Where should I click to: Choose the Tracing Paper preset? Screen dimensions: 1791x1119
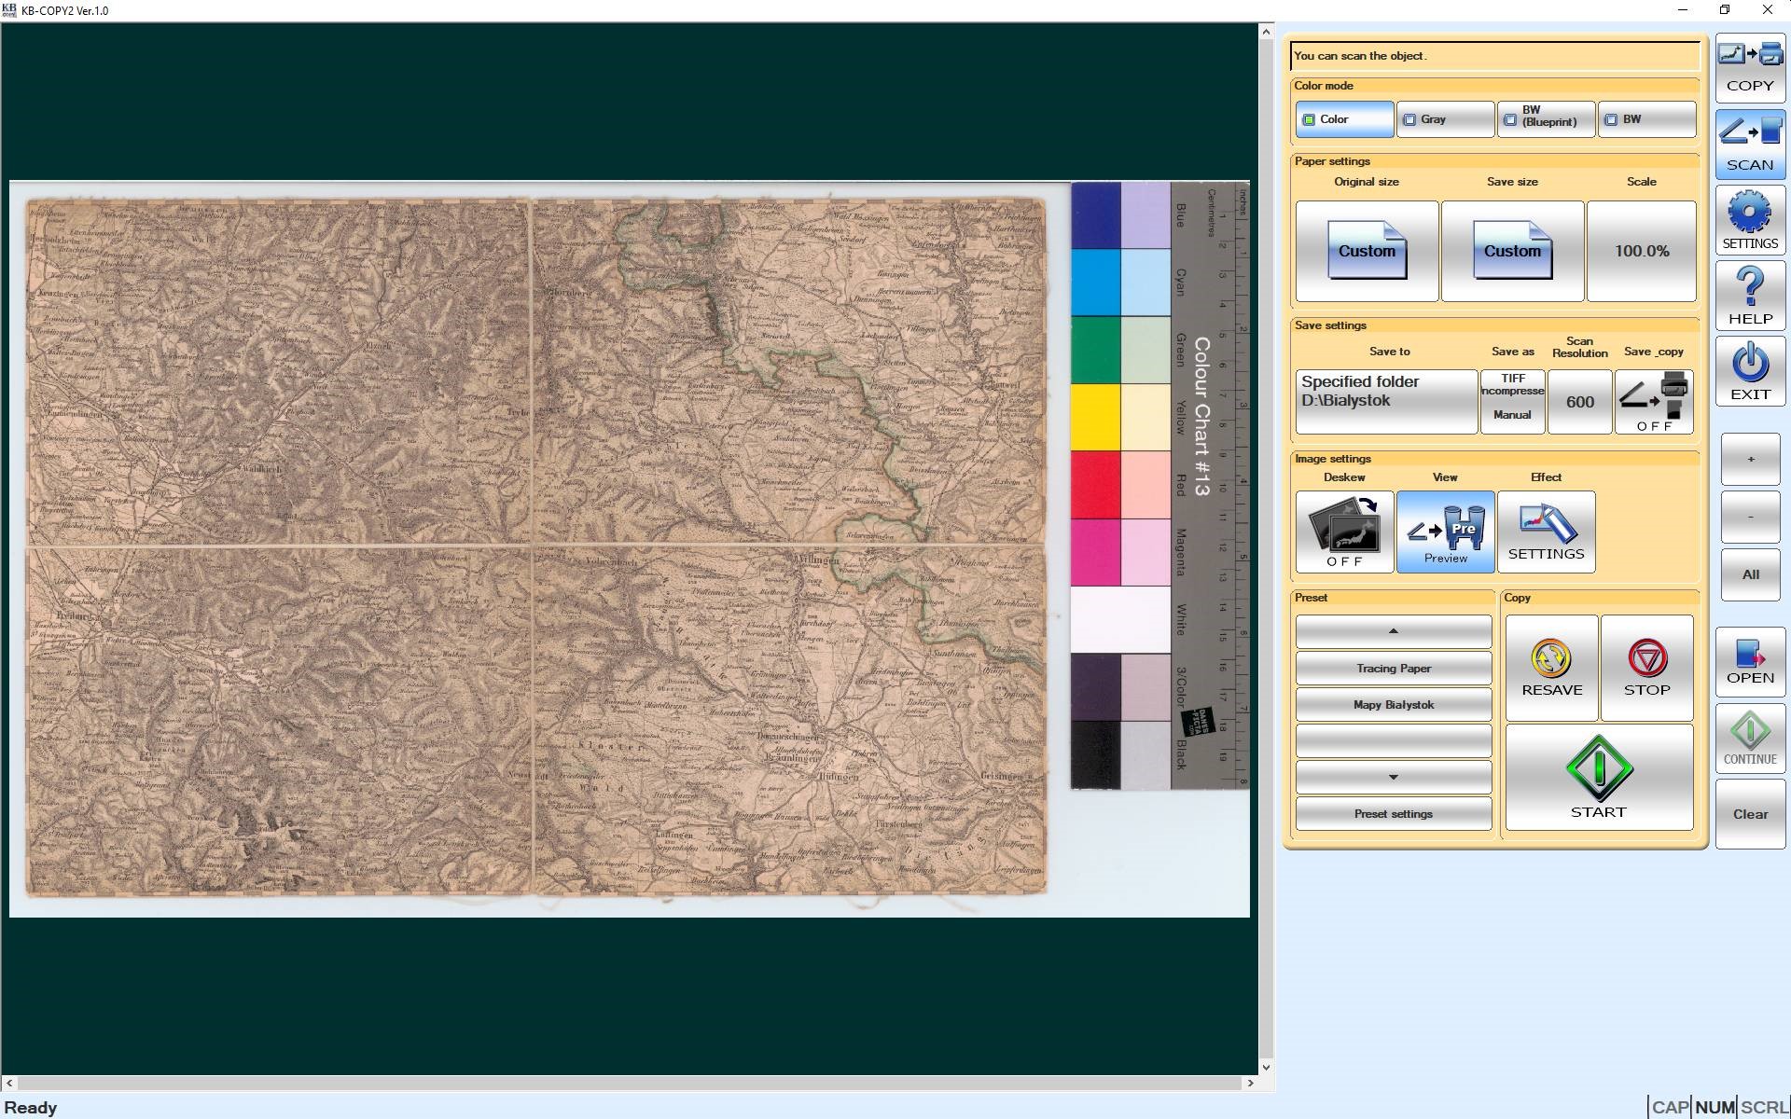tap(1393, 669)
